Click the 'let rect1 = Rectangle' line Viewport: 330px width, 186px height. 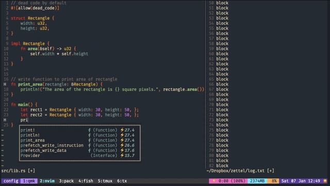click(x=79, y=110)
